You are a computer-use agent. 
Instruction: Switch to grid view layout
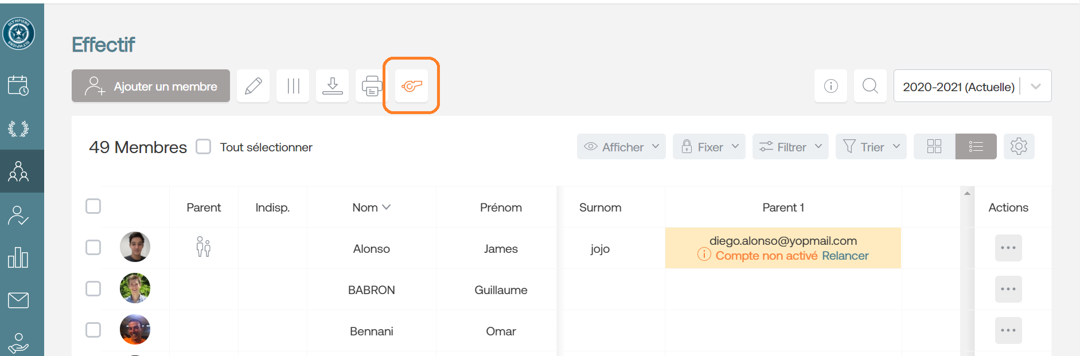pos(934,147)
